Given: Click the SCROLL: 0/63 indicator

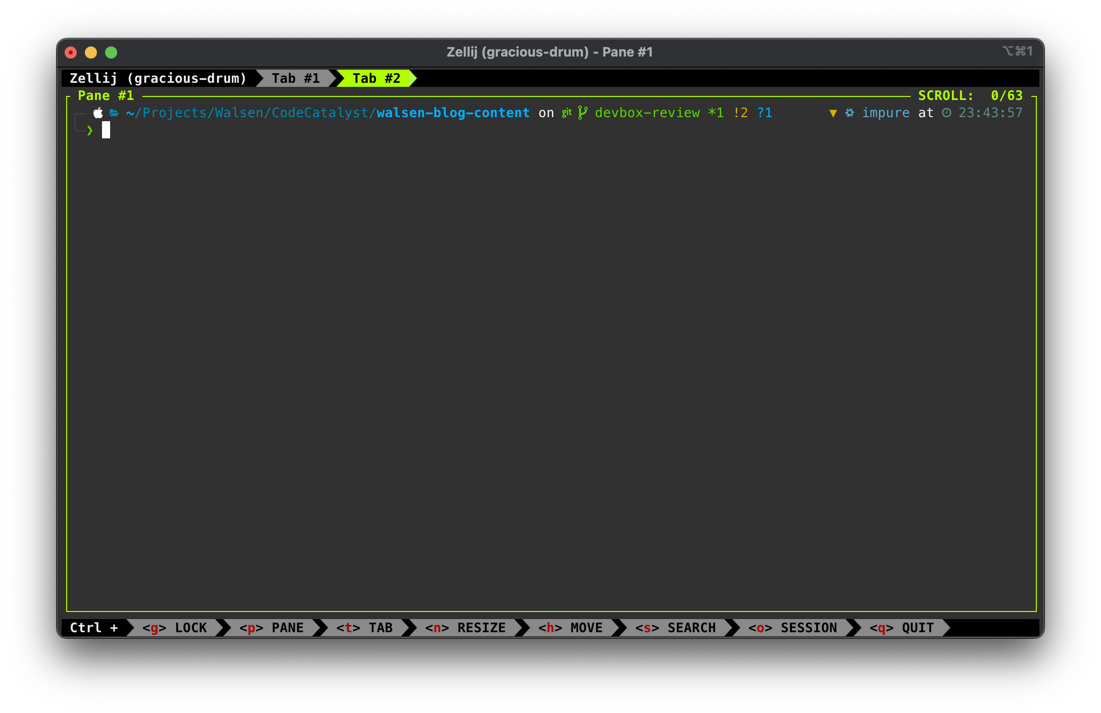Looking at the screenshot, I should coord(970,95).
